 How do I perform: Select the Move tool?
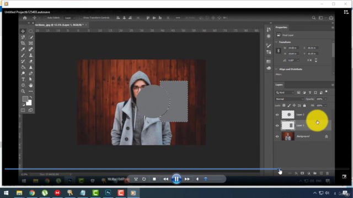pyautogui.click(x=23, y=31)
